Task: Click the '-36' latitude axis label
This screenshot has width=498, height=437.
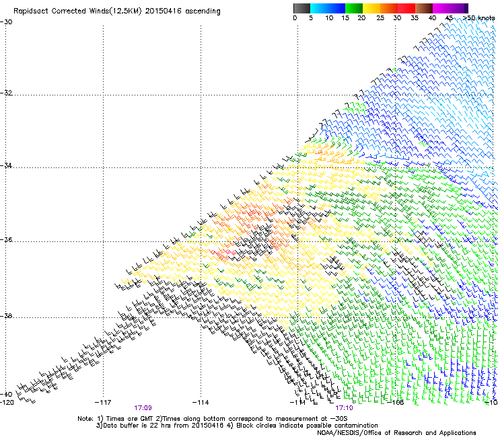Action: (6, 239)
